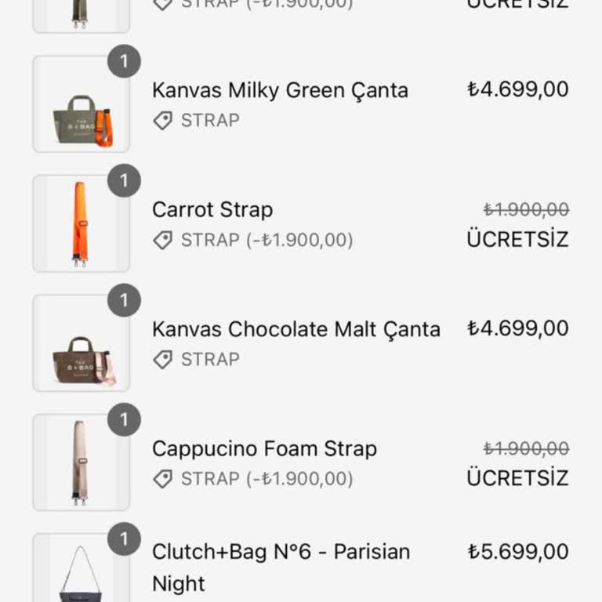The height and width of the screenshot is (602, 602).
Task: Click the discount tag icon under Carrot Strap
Action: pyautogui.click(x=162, y=240)
